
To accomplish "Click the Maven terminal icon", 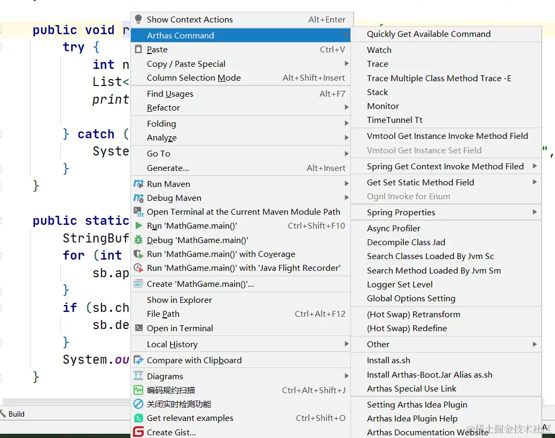I will click(138, 212).
